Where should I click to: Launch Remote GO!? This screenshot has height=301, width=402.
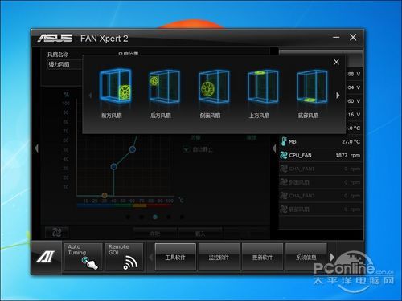click(124, 257)
